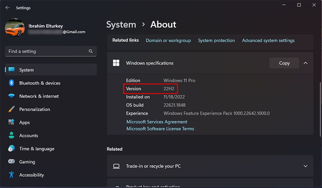Viewport: 322px width, 188px height.
Task: Select the Accessibility person icon
Action: coord(11,175)
